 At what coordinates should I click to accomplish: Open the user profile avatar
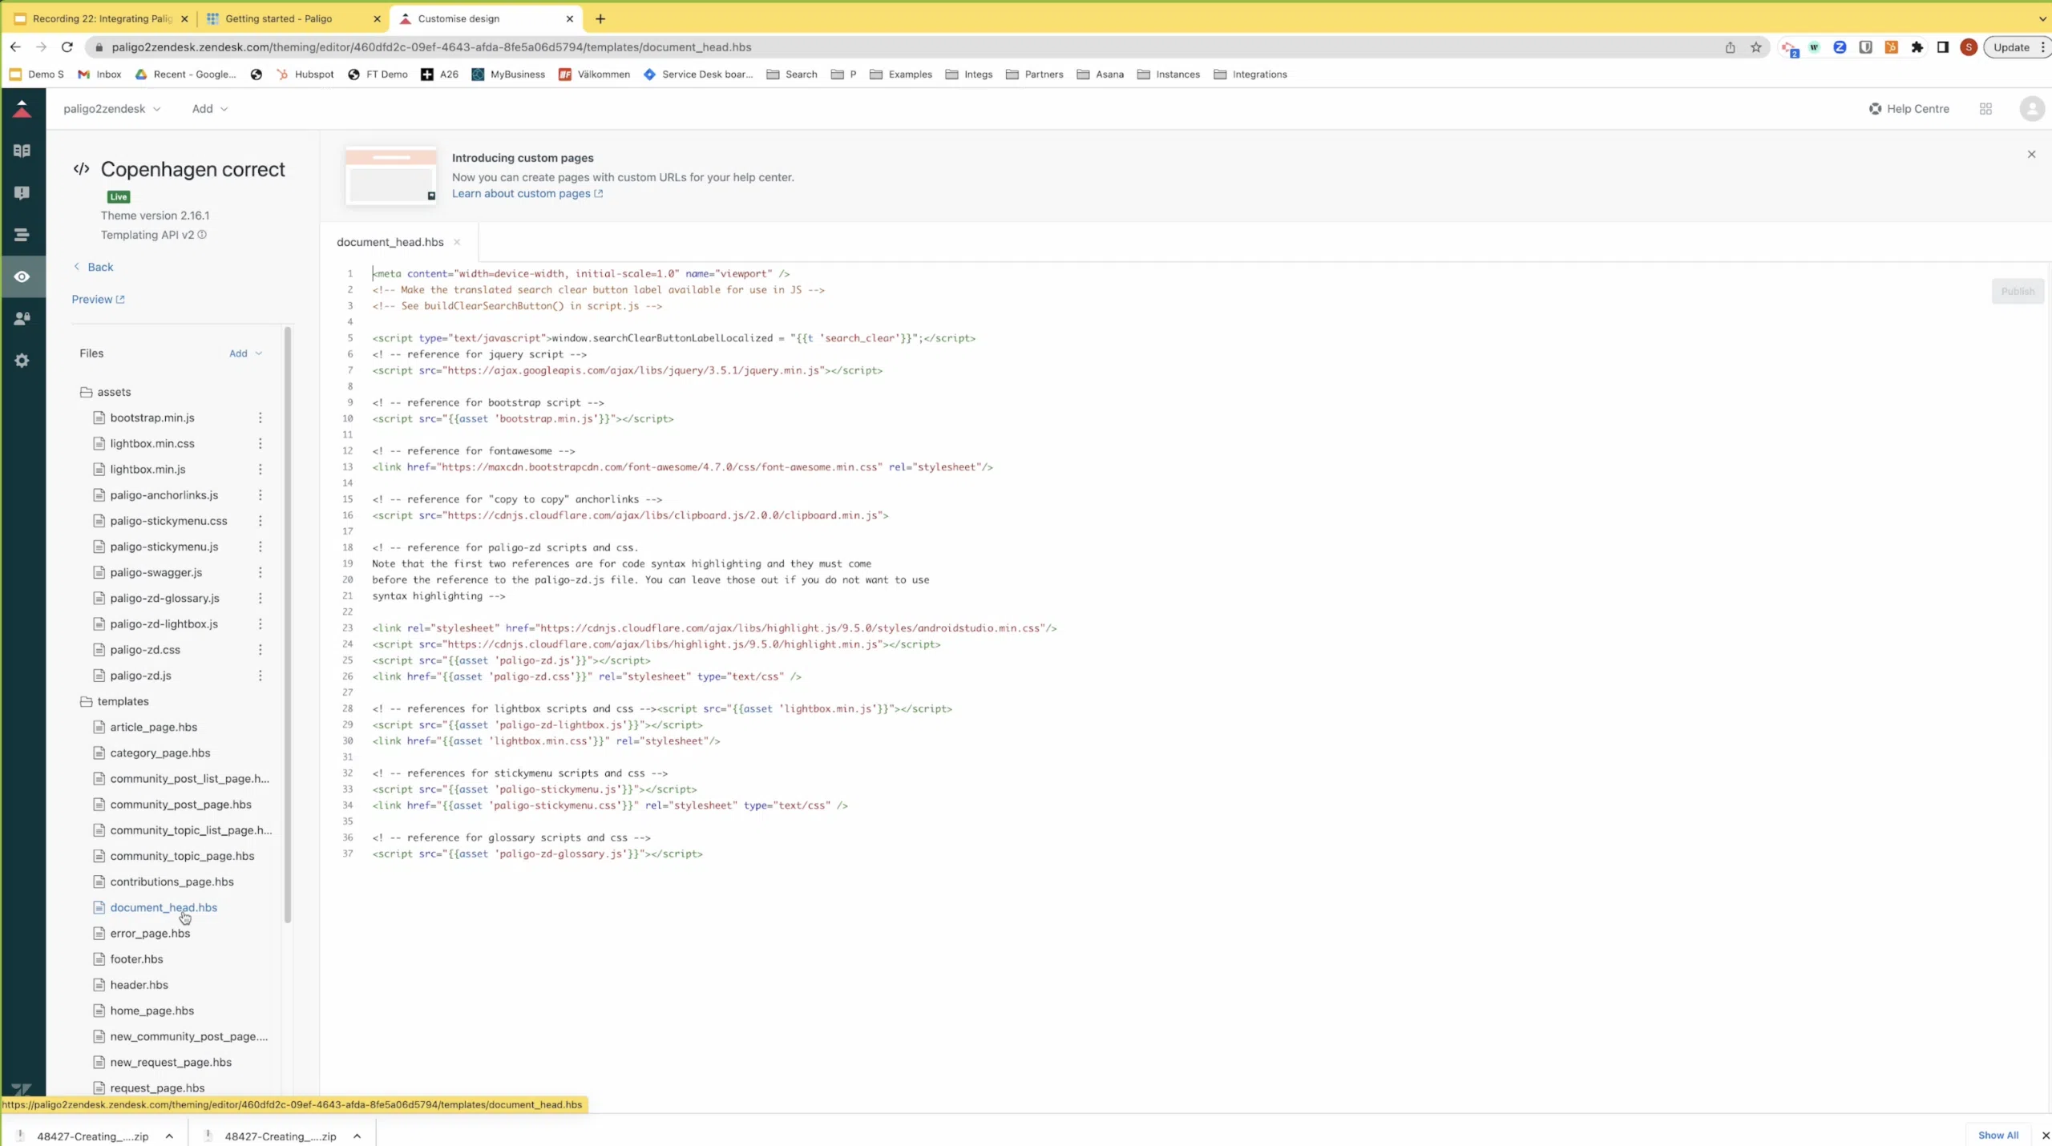2031,109
